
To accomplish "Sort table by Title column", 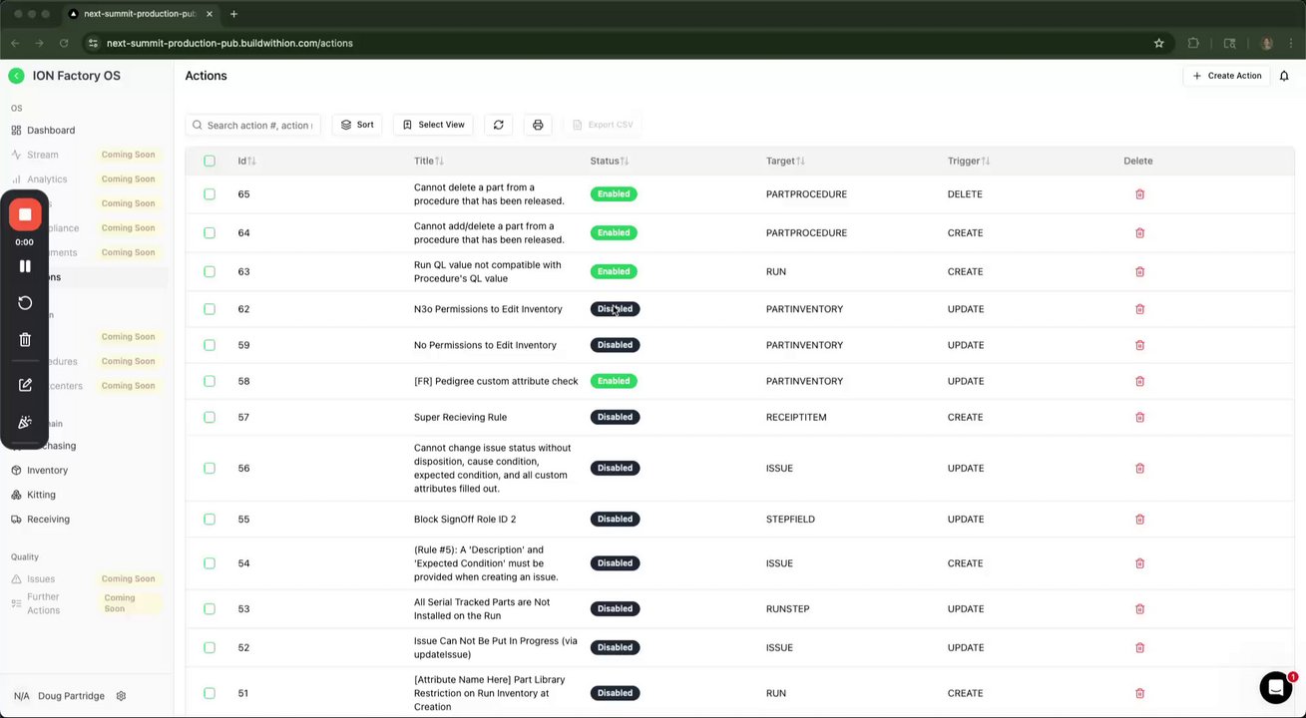I will point(429,161).
